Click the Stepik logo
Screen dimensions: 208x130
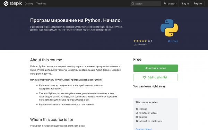click(x=13, y=3)
